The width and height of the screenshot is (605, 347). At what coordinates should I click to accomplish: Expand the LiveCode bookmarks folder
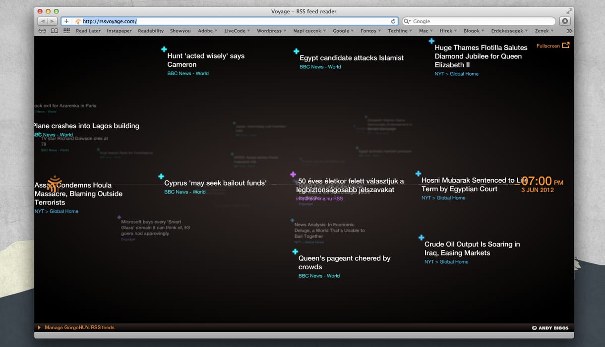click(x=237, y=31)
